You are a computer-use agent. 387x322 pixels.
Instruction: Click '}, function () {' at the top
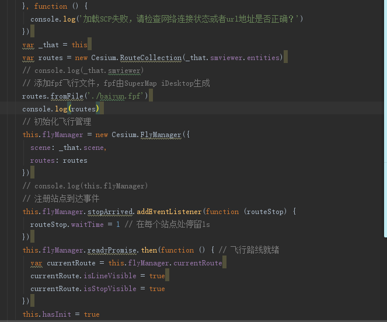(x=55, y=6)
